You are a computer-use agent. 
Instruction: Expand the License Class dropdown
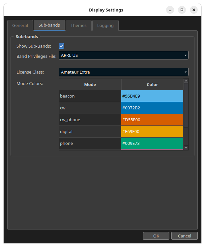(124, 72)
